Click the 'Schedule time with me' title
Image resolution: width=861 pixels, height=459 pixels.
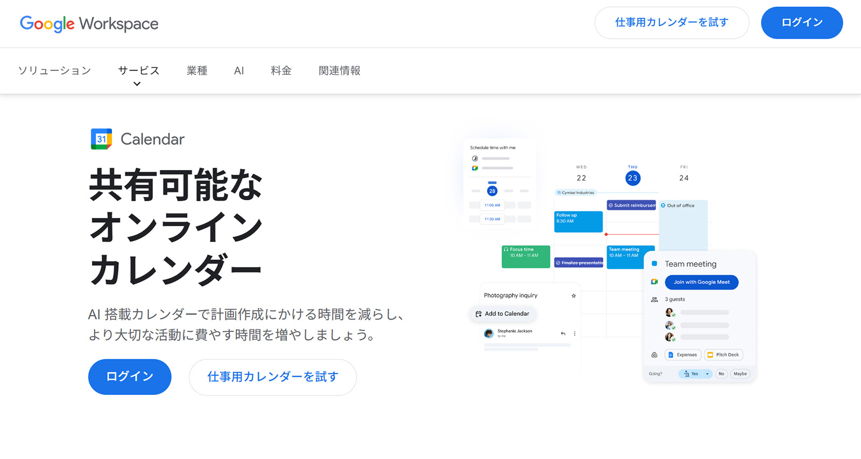tap(492, 147)
